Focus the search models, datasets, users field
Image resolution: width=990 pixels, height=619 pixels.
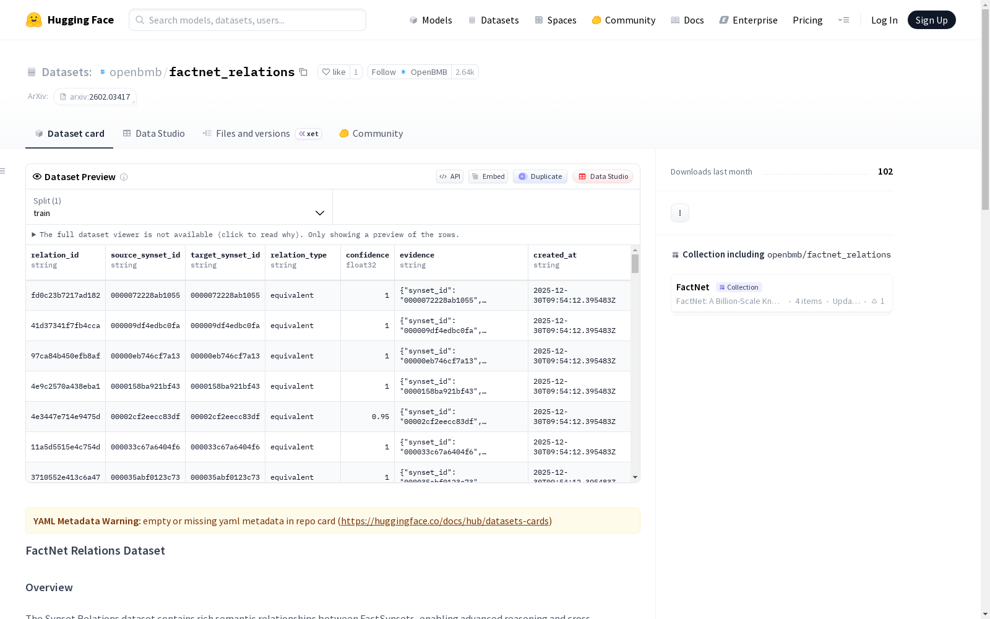tap(247, 20)
